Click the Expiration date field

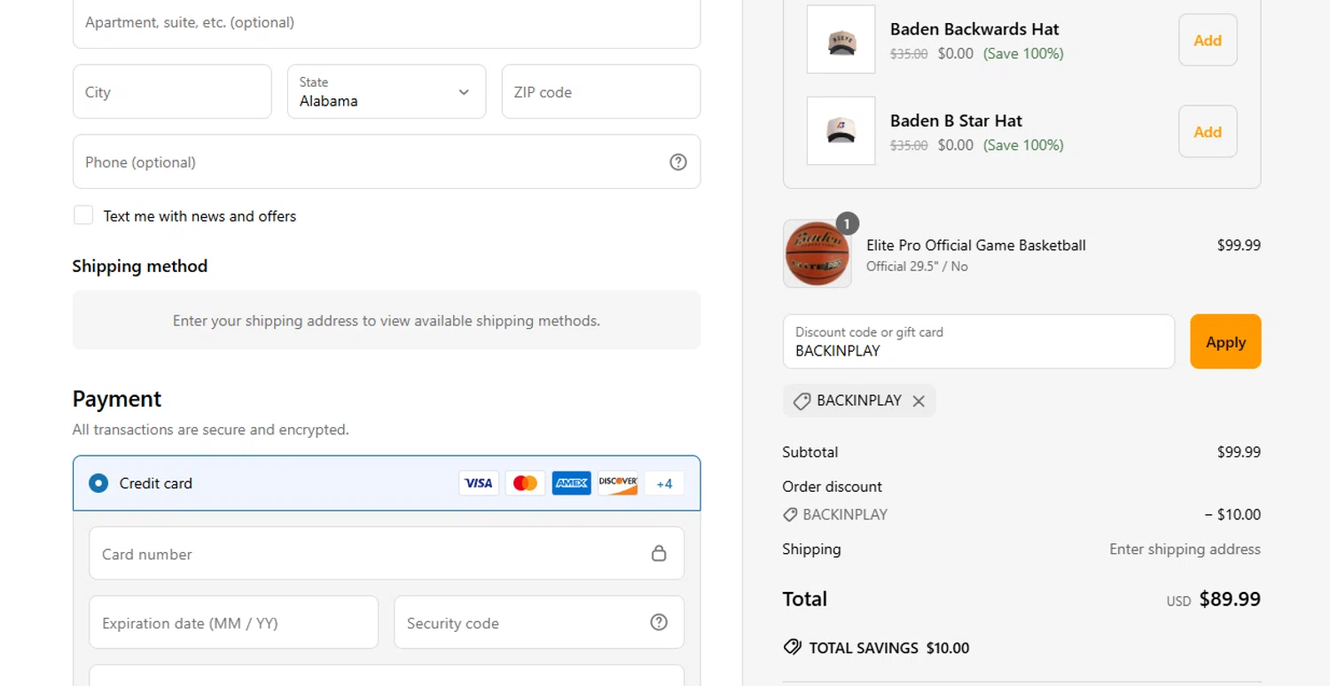point(233,622)
